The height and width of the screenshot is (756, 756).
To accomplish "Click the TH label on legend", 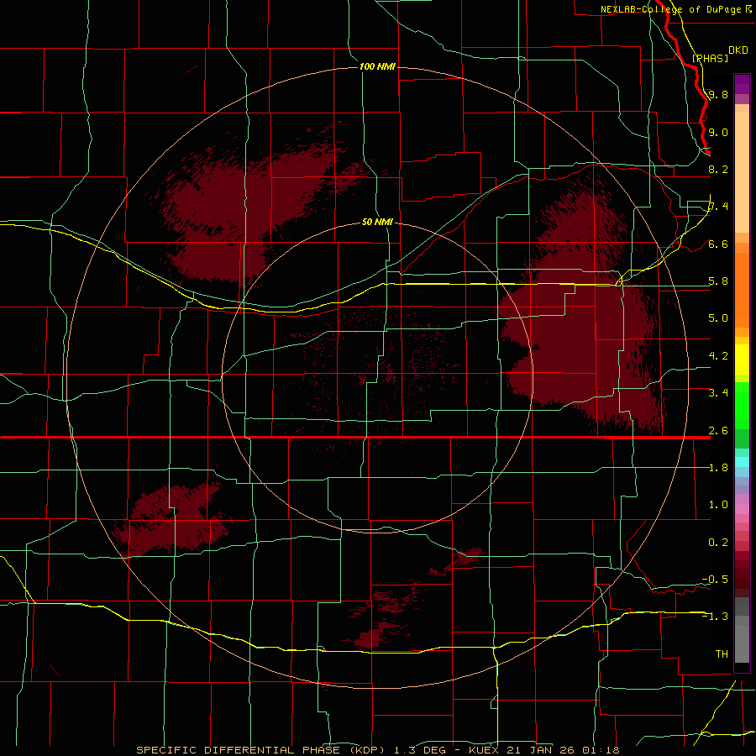I will point(722,654).
